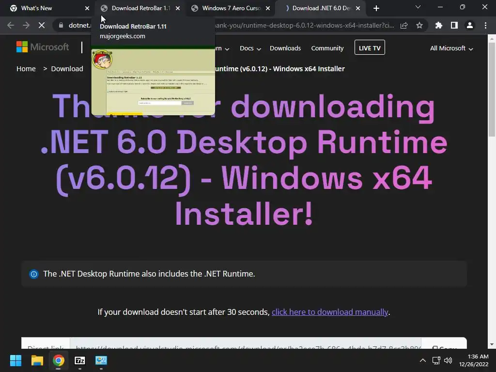Bookmark this page with the star icon
Screen dimensions: 496x372
[x=419, y=25]
